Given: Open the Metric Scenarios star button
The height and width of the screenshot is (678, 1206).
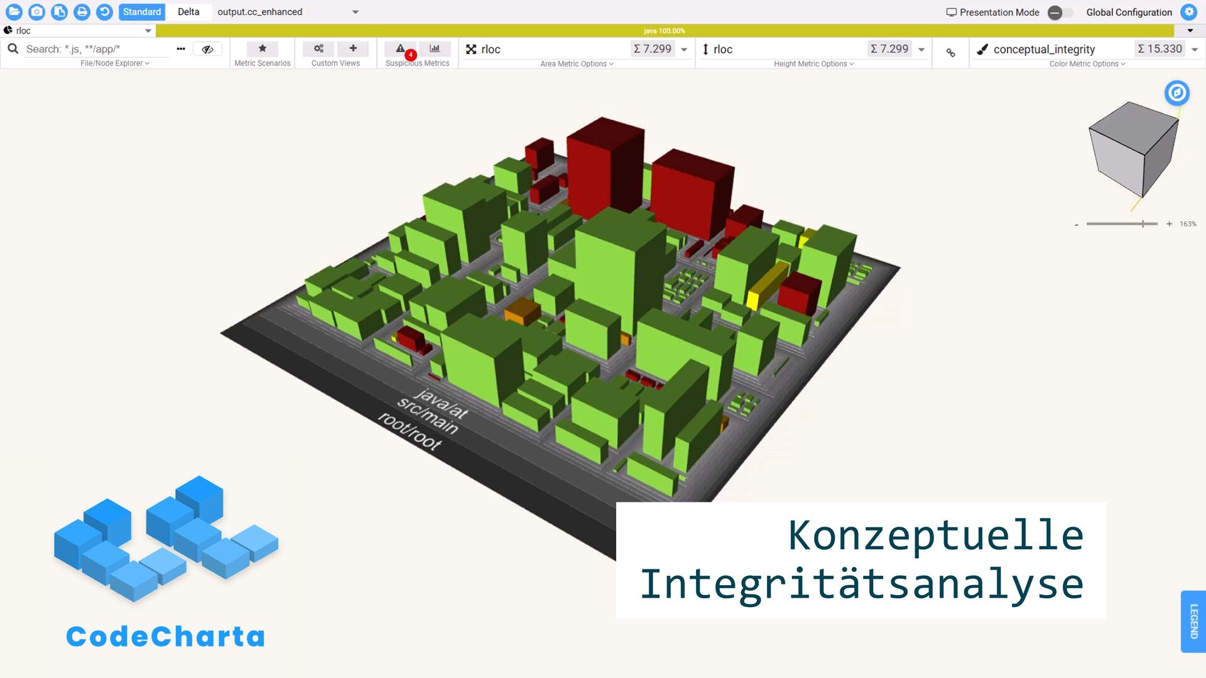Looking at the screenshot, I should (263, 49).
